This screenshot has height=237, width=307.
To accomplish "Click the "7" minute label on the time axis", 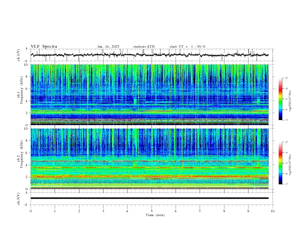I will pyautogui.click(x=200, y=211).
